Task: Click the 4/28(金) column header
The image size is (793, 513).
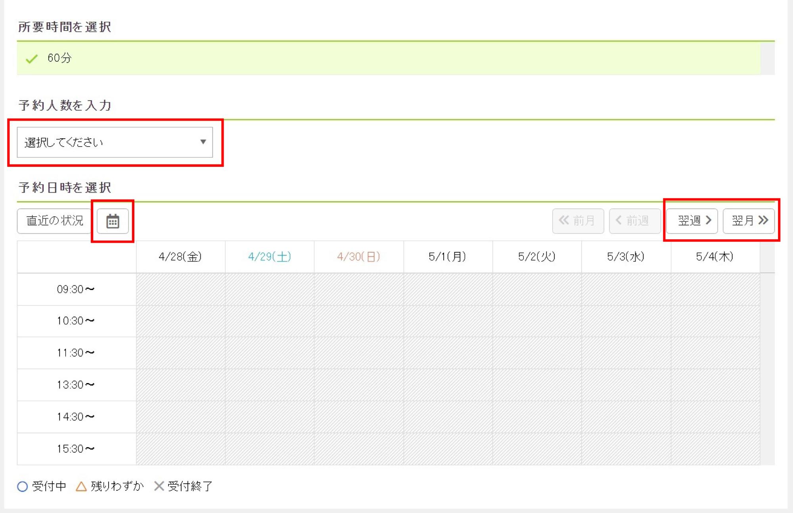Action: point(180,257)
